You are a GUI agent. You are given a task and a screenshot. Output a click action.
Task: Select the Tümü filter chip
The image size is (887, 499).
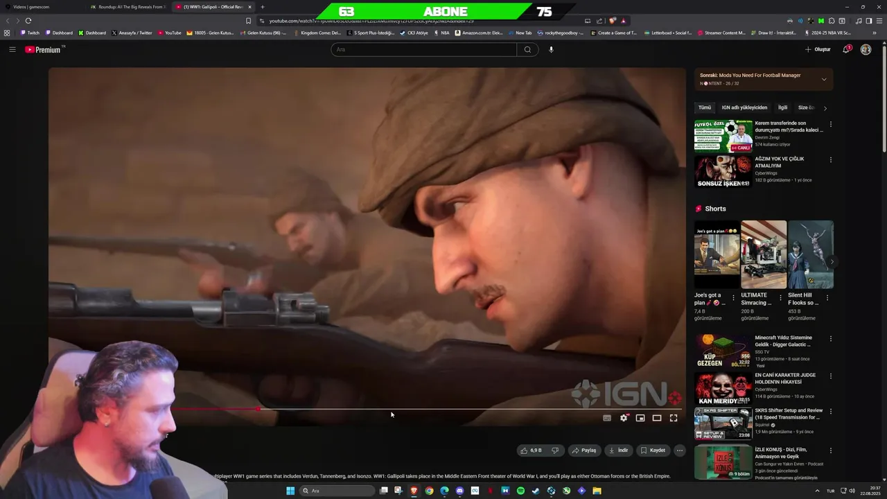(705, 107)
